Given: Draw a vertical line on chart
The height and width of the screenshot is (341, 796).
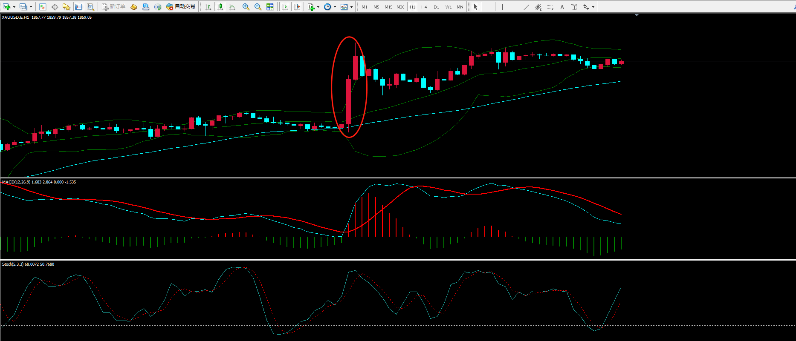Looking at the screenshot, I should pyautogui.click(x=502, y=7).
